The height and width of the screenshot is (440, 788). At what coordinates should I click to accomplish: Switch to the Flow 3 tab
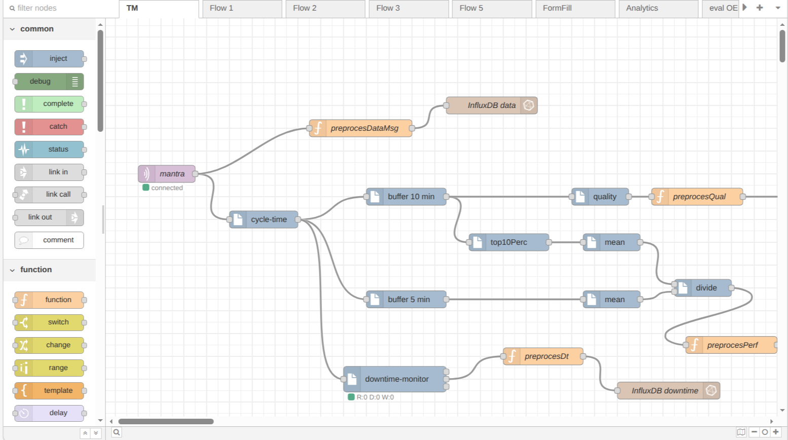(409, 9)
